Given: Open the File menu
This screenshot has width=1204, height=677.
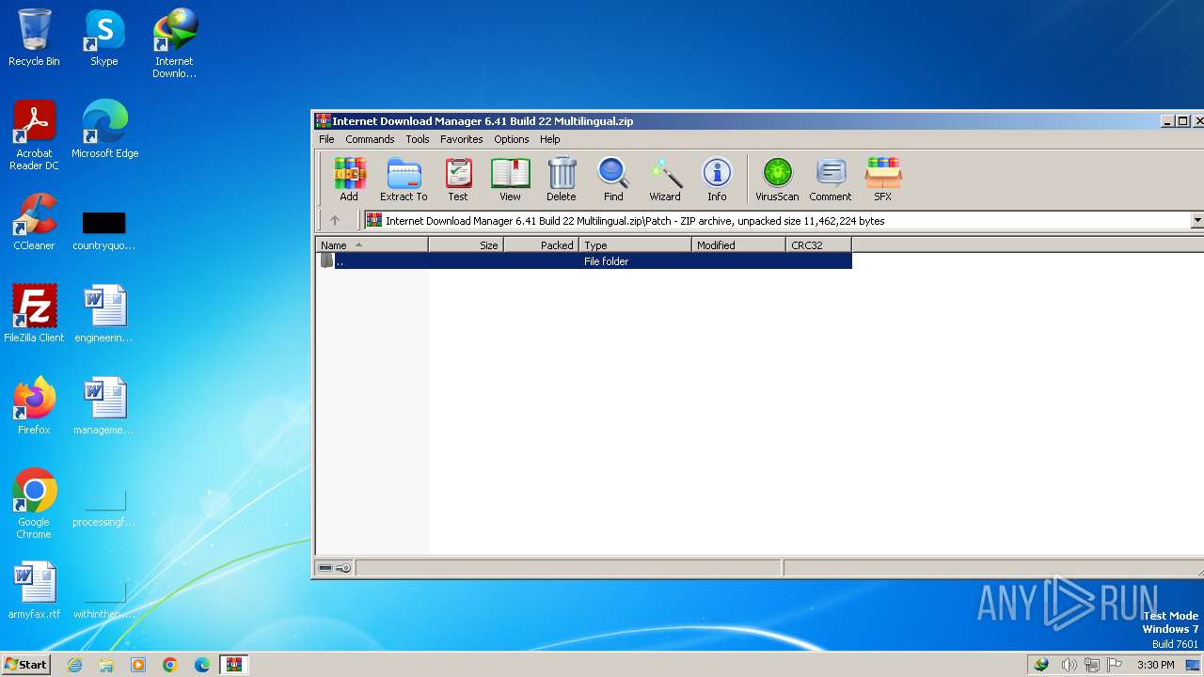Looking at the screenshot, I should point(326,139).
